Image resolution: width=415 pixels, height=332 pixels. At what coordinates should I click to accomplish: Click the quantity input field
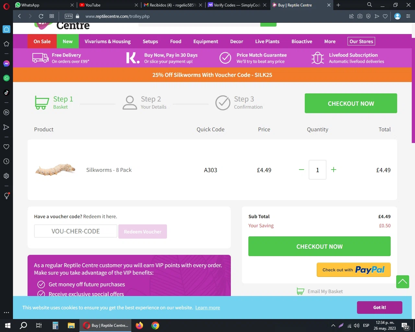click(x=317, y=170)
